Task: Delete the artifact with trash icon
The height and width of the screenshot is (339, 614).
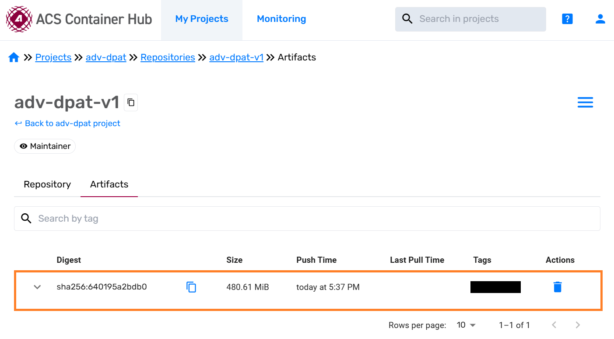Action: [x=557, y=287]
